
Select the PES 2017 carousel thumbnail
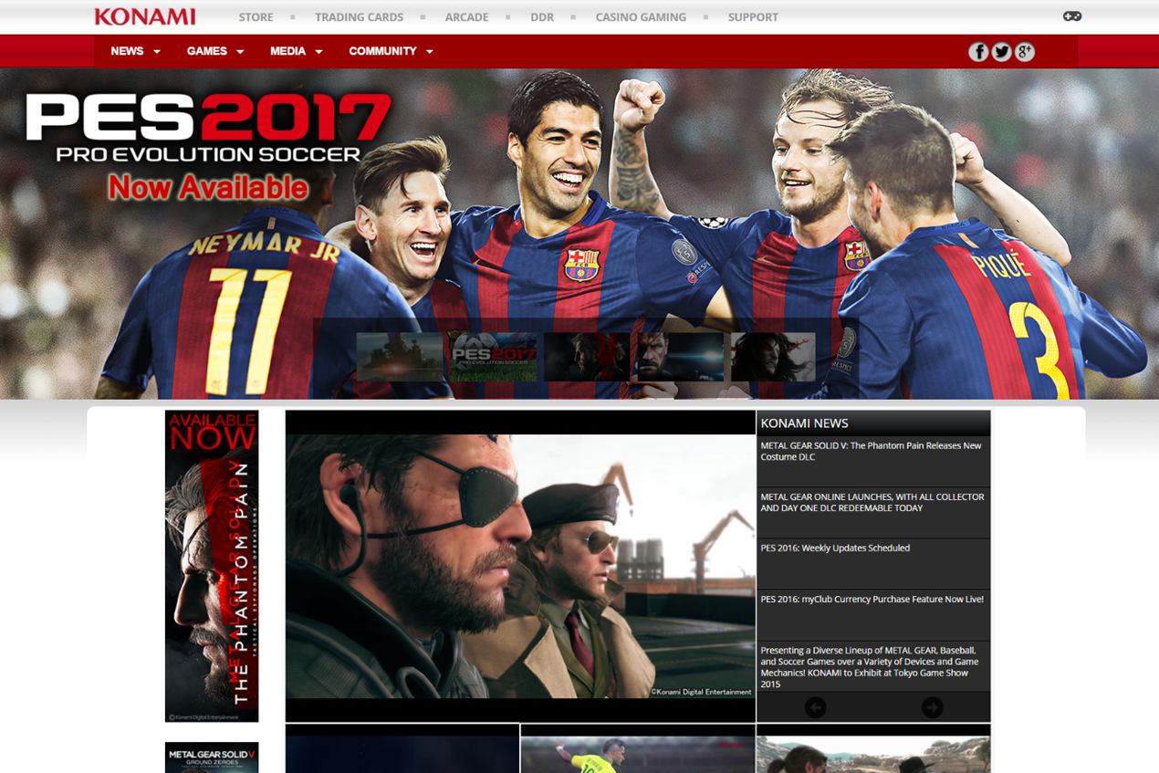pyautogui.click(x=494, y=356)
